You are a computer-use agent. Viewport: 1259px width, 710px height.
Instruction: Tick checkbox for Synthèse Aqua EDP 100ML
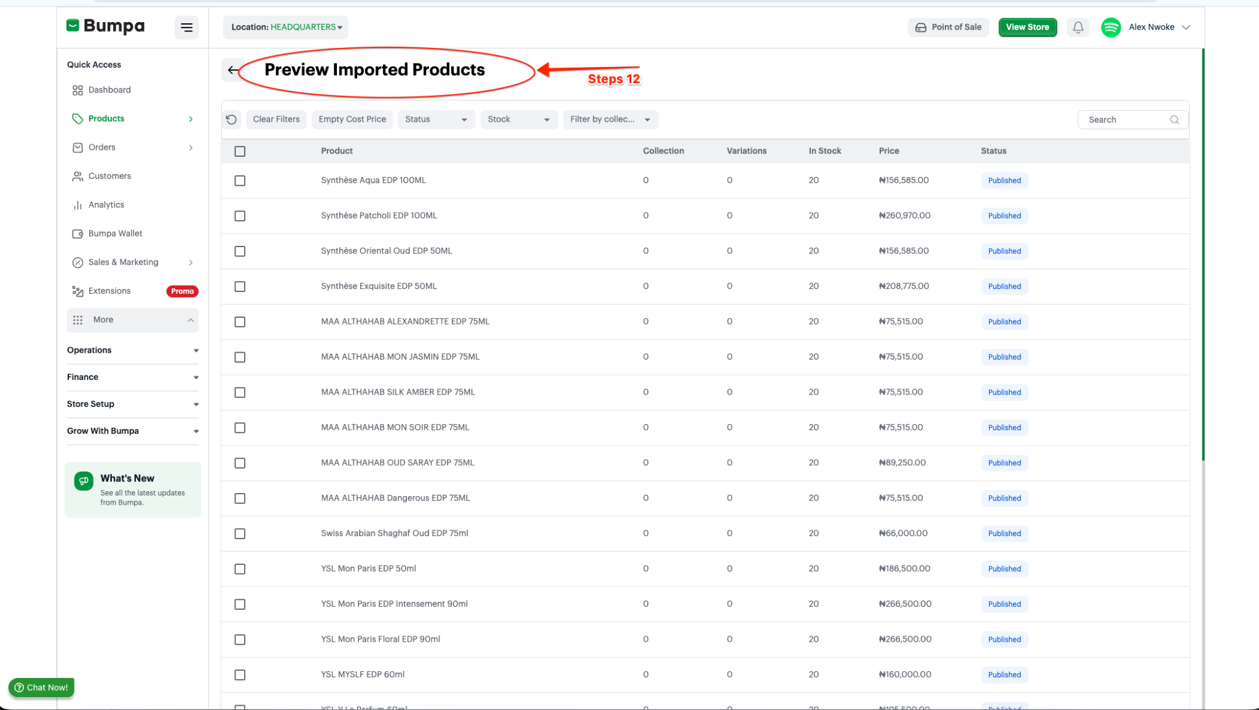(240, 181)
